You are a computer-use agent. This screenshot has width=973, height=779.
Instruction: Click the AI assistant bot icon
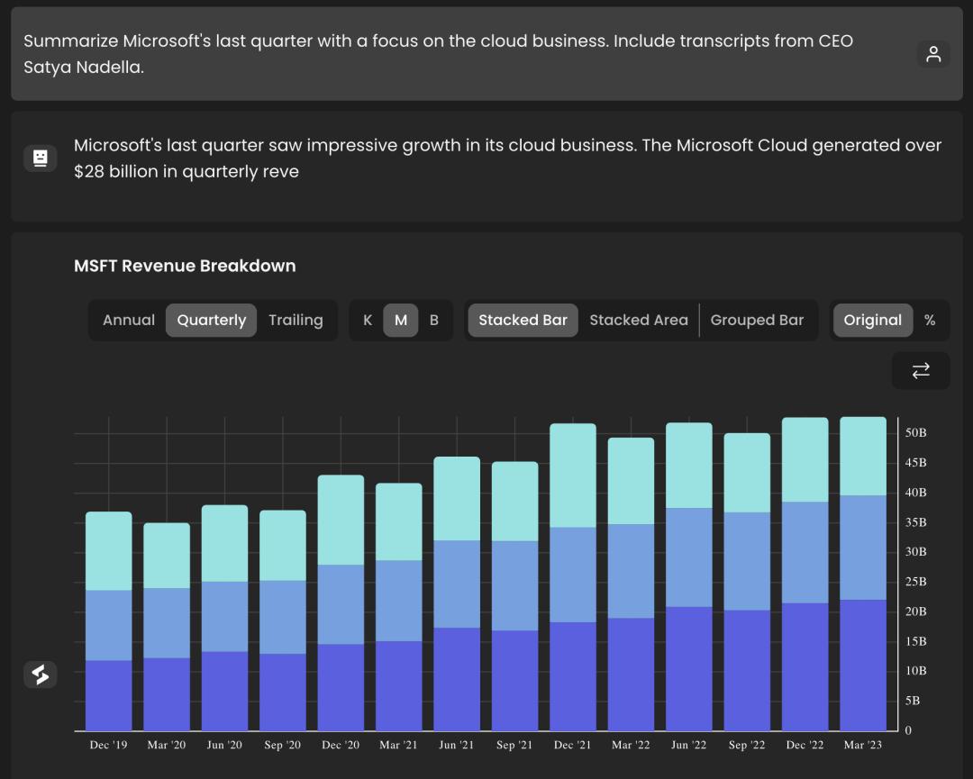click(40, 159)
